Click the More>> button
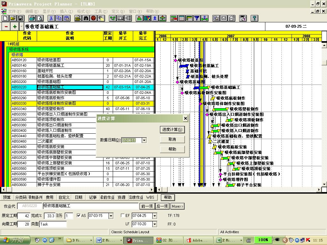 178,206
